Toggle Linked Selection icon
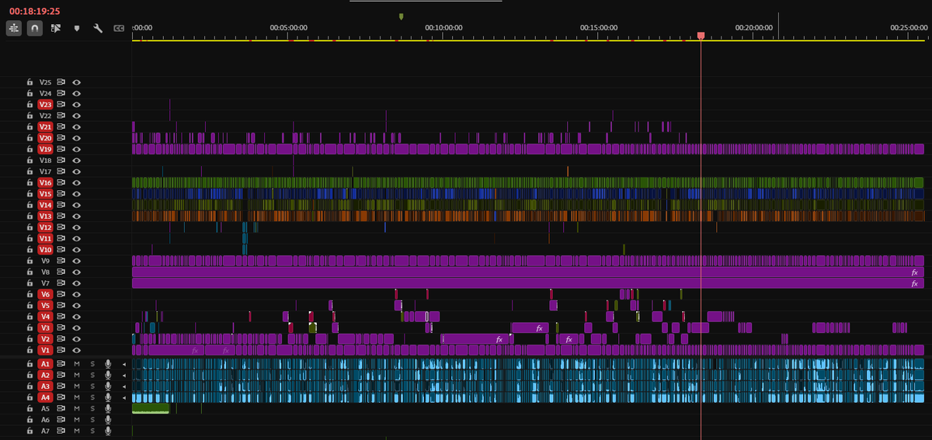 coord(56,28)
